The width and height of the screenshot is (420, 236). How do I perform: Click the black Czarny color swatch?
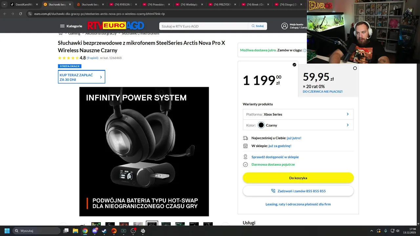[261, 125]
